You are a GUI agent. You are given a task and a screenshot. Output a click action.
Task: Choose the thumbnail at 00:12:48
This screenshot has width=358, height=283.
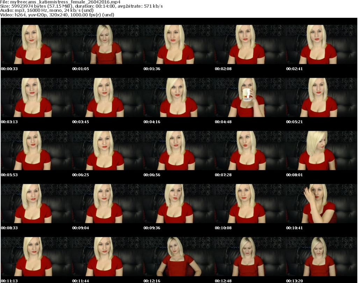pyautogui.click(x=250, y=257)
